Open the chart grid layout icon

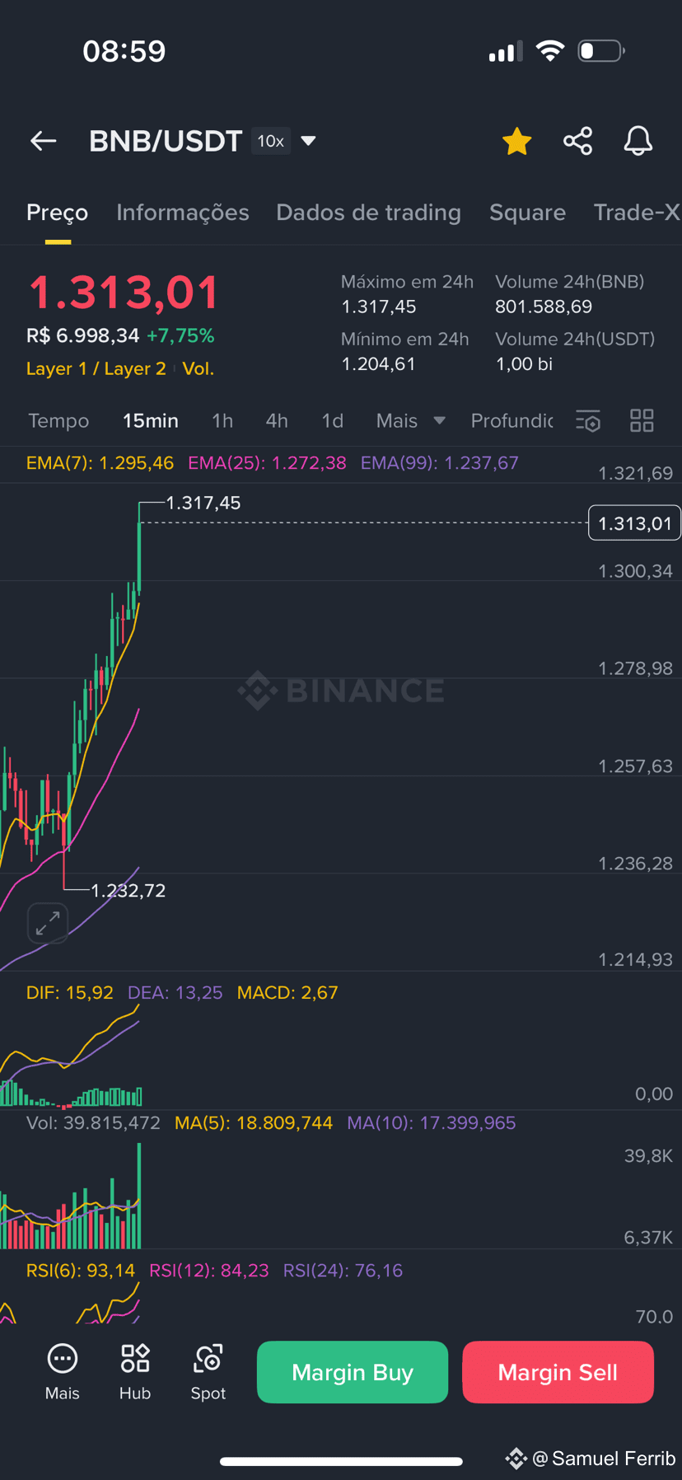click(x=642, y=421)
